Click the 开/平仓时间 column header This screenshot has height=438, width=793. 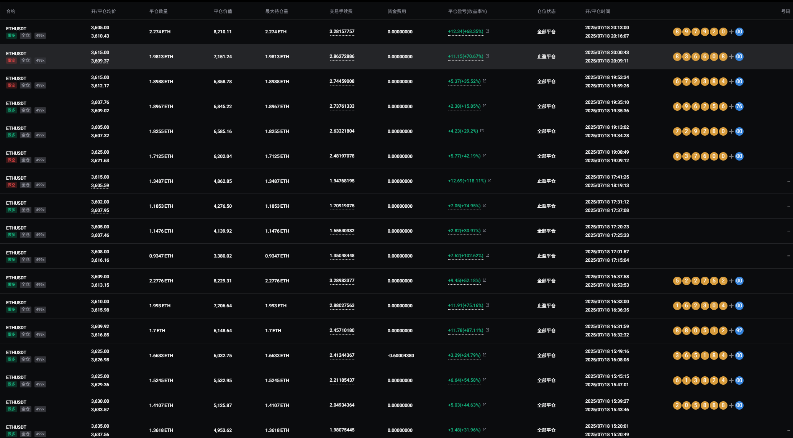pyautogui.click(x=598, y=11)
